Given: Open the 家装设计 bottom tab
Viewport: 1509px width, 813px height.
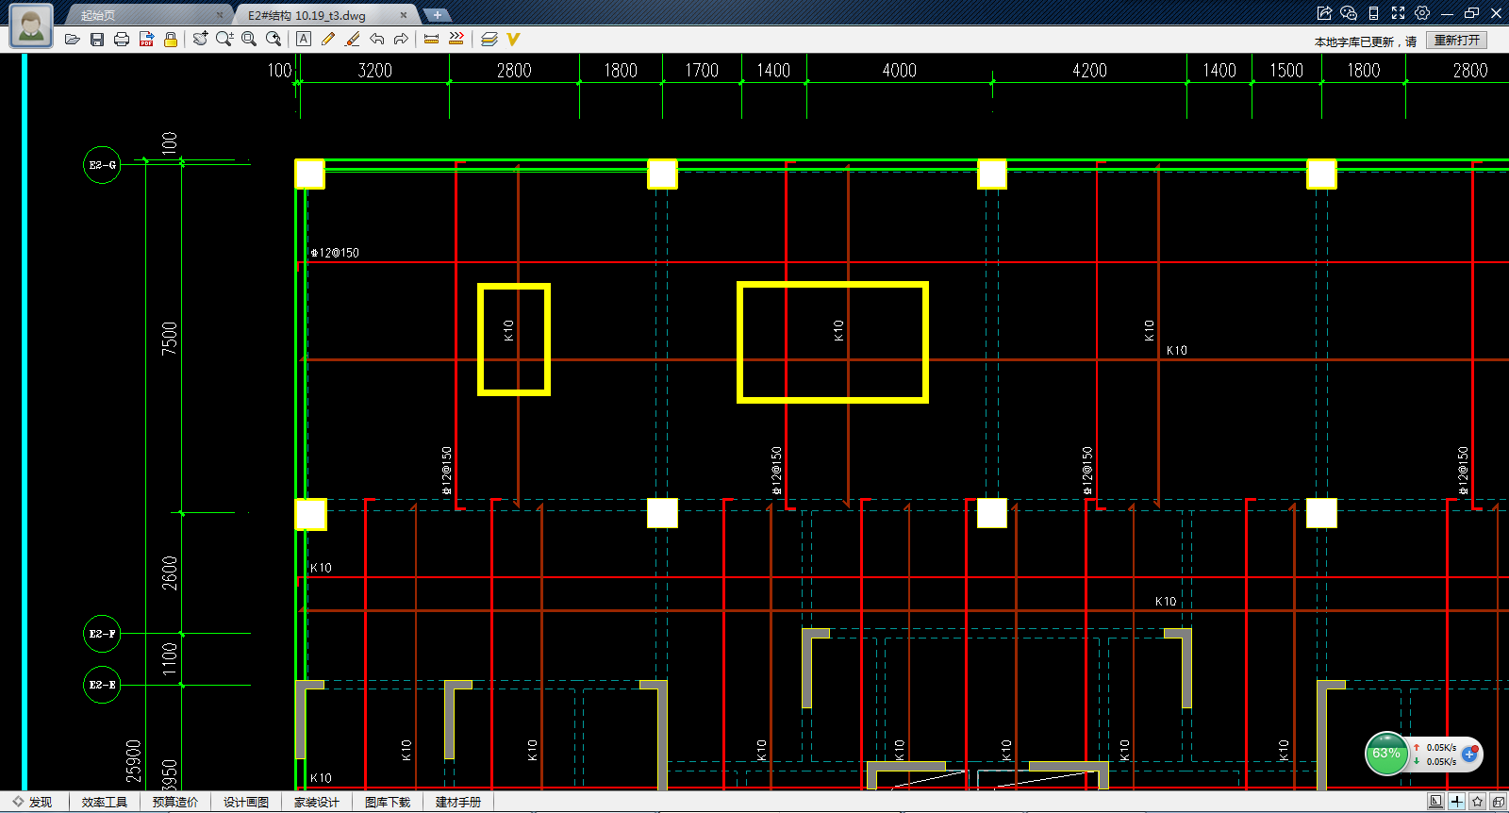Looking at the screenshot, I should tap(317, 802).
